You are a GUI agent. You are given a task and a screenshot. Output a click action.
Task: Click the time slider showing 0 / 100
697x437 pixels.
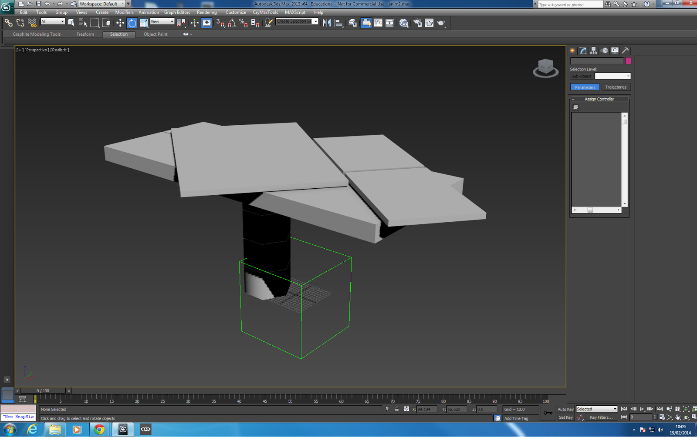[43, 390]
